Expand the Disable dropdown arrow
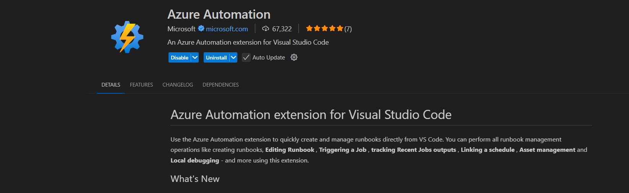The width and height of the screenshot is (629, 193). click(x=195, y=58)
